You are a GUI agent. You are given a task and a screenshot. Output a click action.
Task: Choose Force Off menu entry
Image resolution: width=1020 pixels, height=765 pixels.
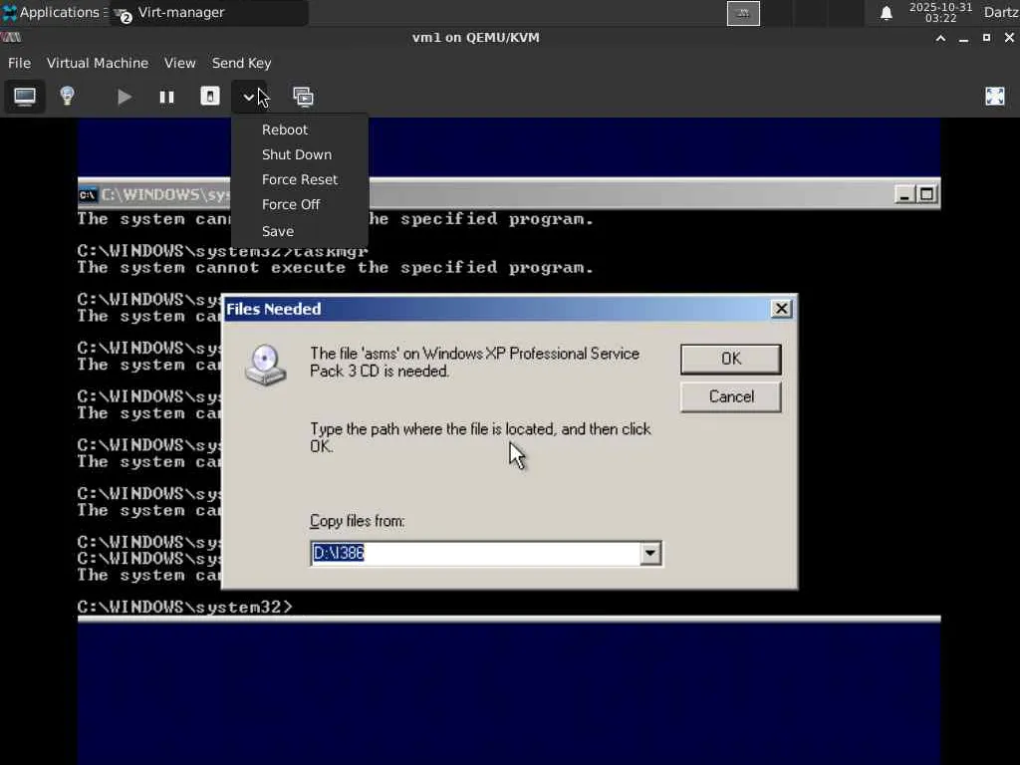[x=291, y=204]
